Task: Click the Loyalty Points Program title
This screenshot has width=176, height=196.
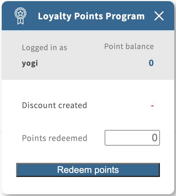Action: (91, 16)
